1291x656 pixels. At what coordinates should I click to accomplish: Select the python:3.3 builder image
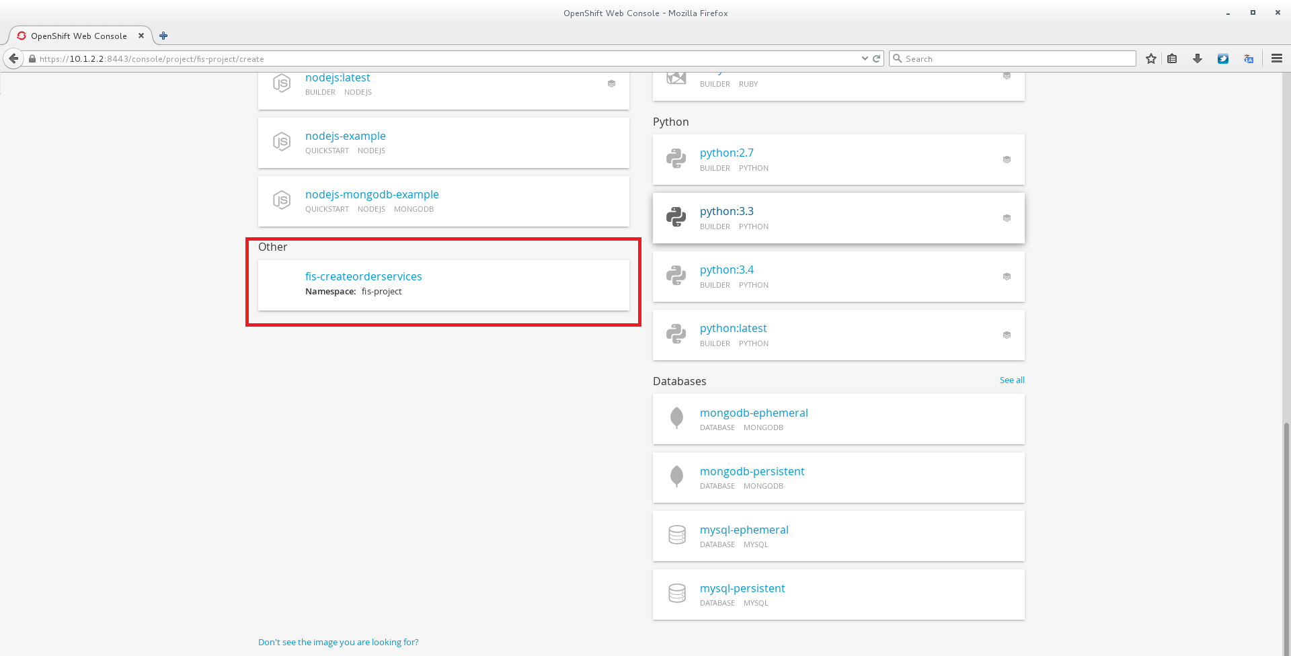(727, 211)
